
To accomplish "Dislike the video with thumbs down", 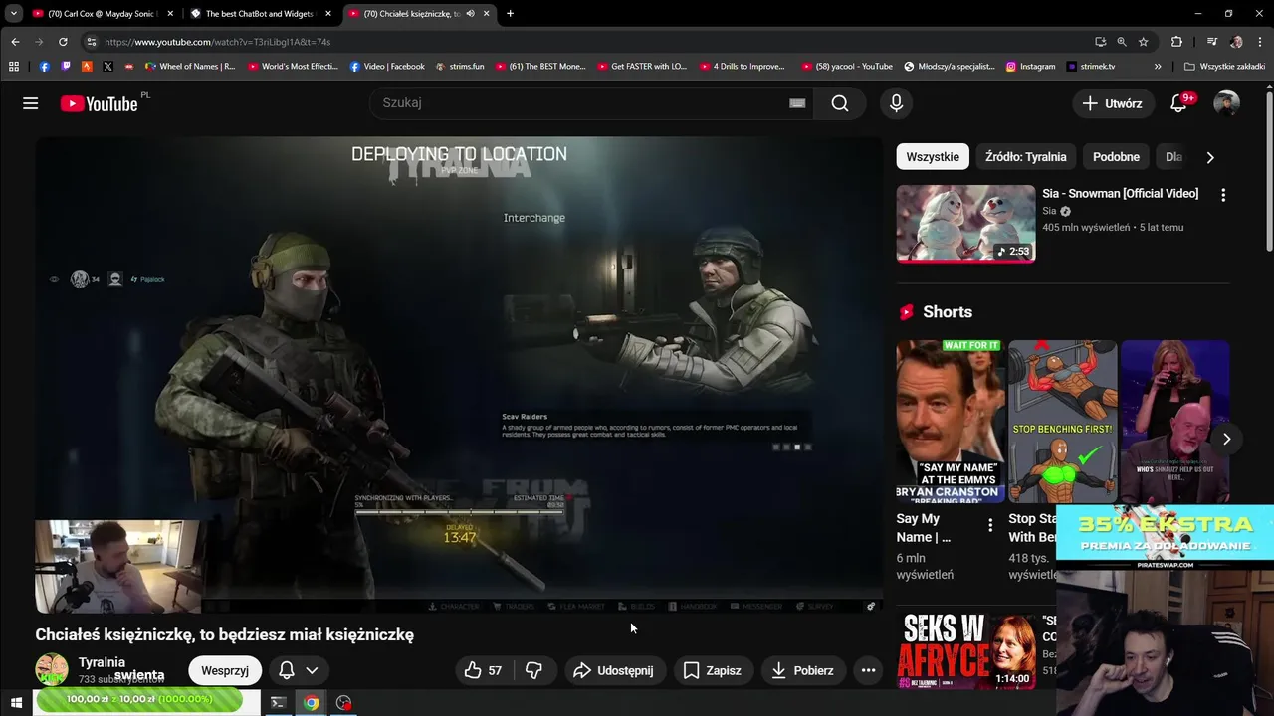I will tap(533, 670).
